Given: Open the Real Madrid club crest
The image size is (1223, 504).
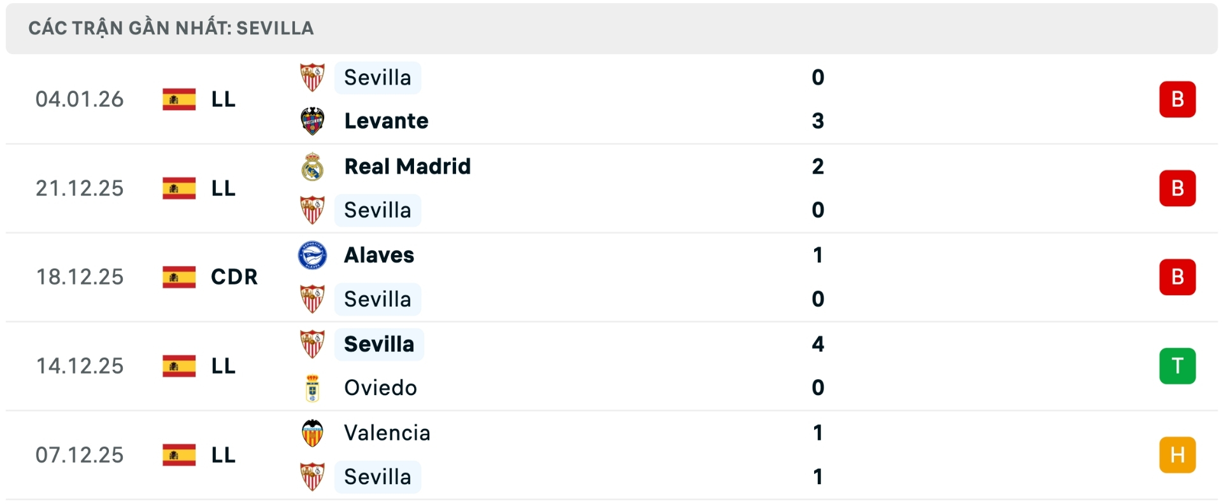Looking at the screenshot, I should (312, 166).
